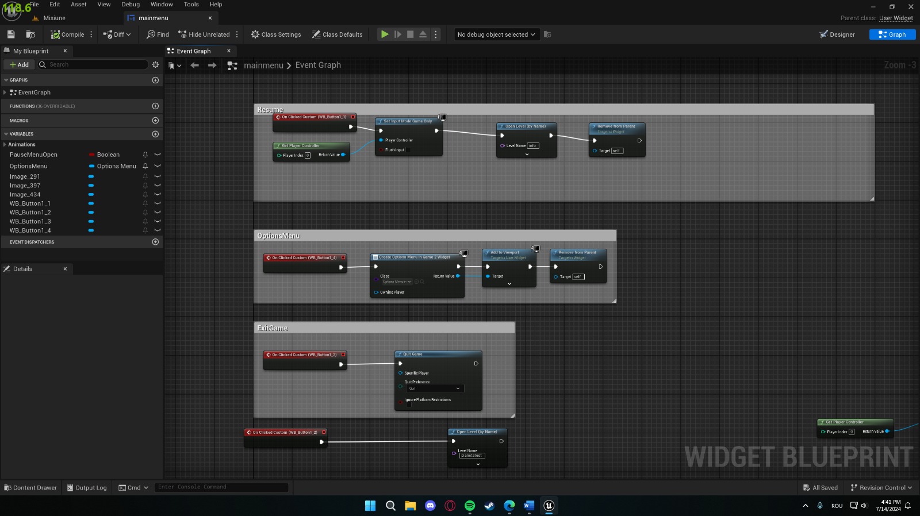
Task: Open play mode options three-dot menu
Action: (436, 34)
